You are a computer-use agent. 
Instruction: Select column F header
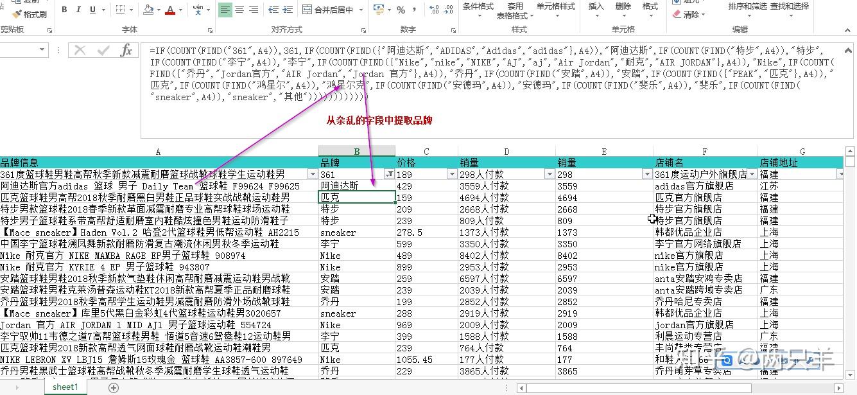click(705, 151)
